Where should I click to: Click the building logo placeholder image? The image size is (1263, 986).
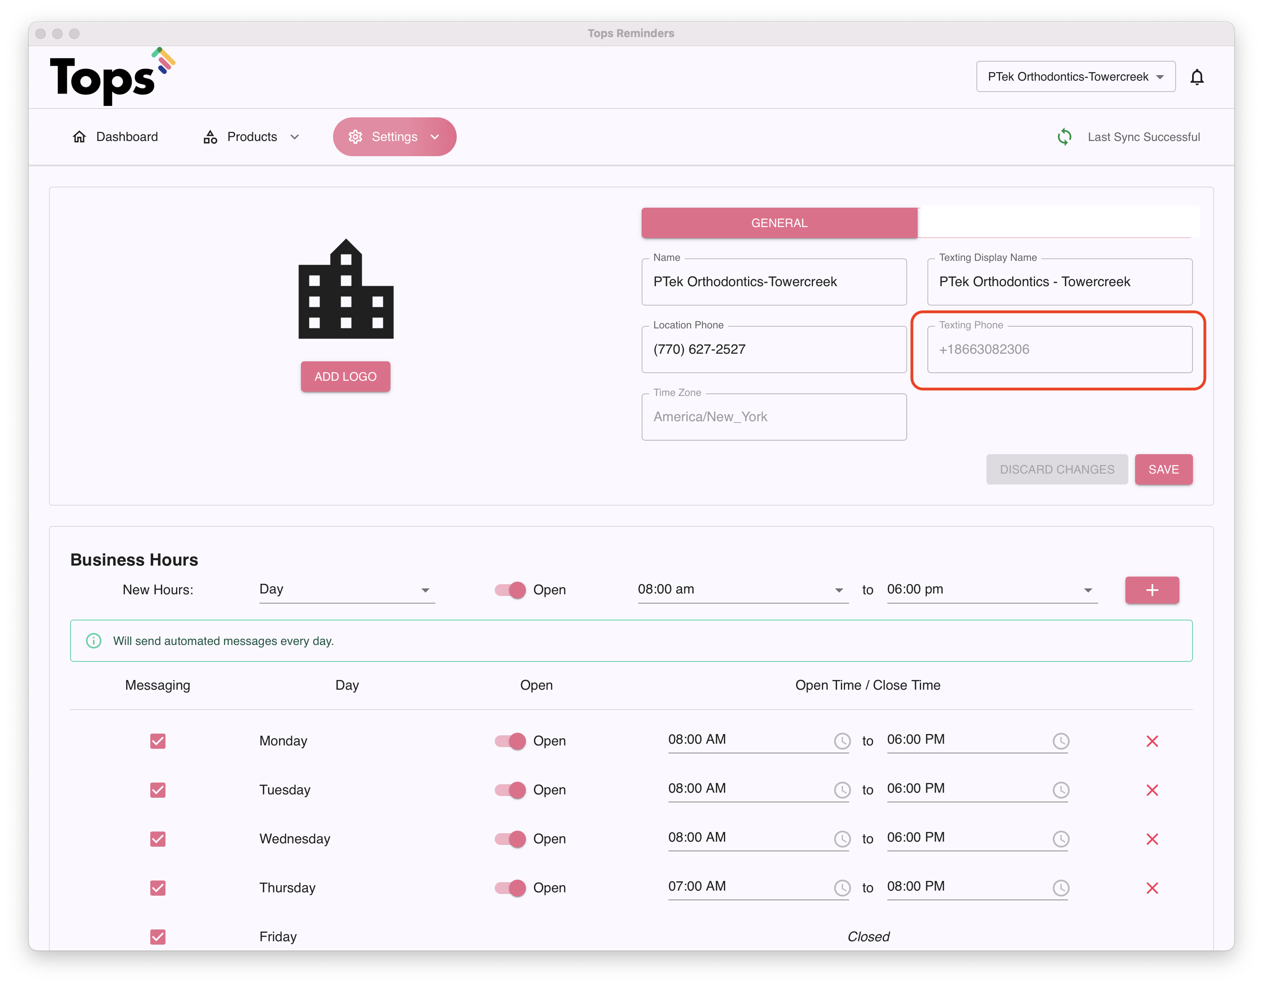coord(346,289)
